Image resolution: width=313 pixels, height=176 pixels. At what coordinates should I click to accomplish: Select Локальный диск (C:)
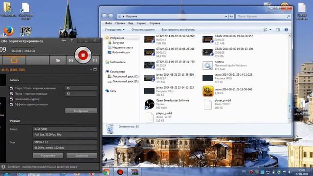[125, 76]
